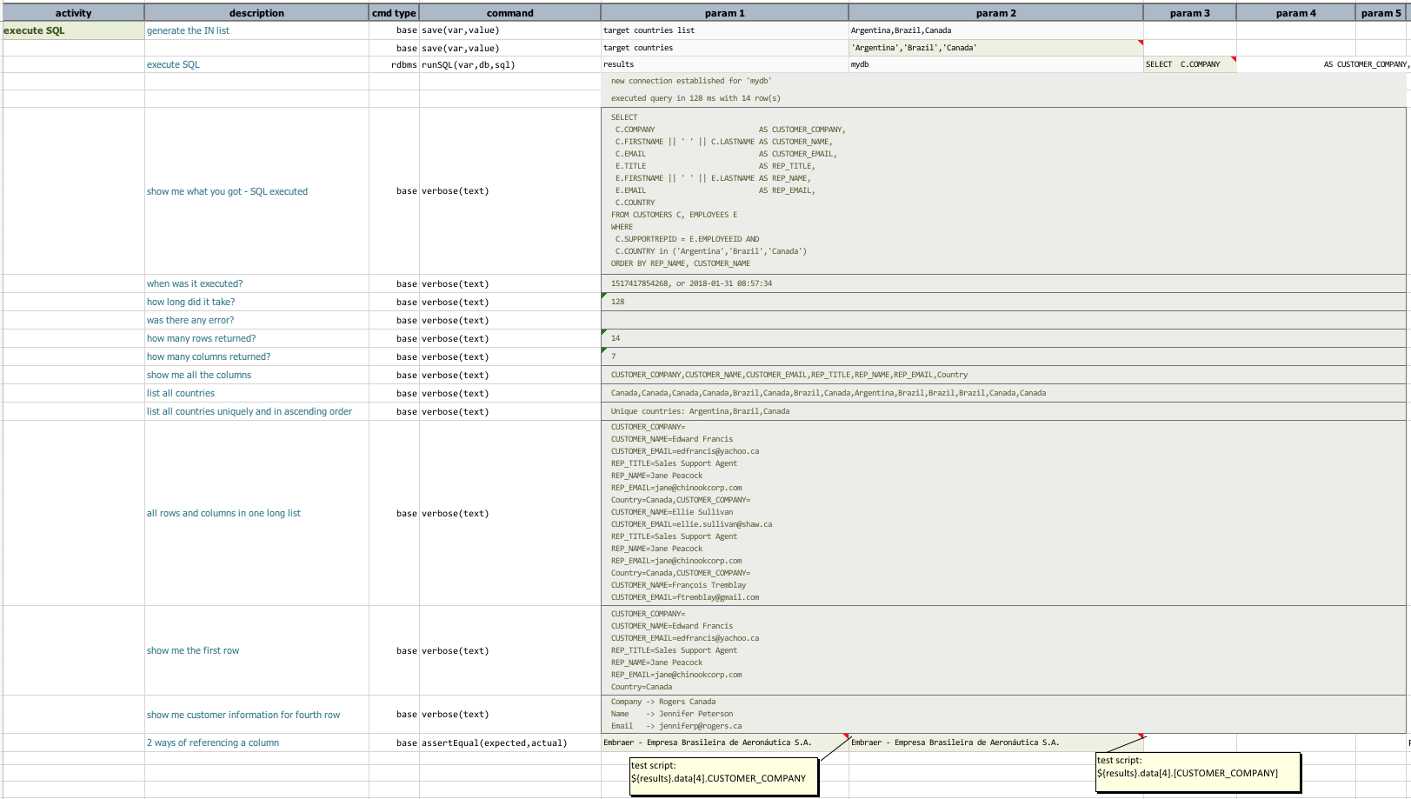Select the 'how long did it take?' cell
This screenshot has height=799, width=1411.
pos(256,302)
